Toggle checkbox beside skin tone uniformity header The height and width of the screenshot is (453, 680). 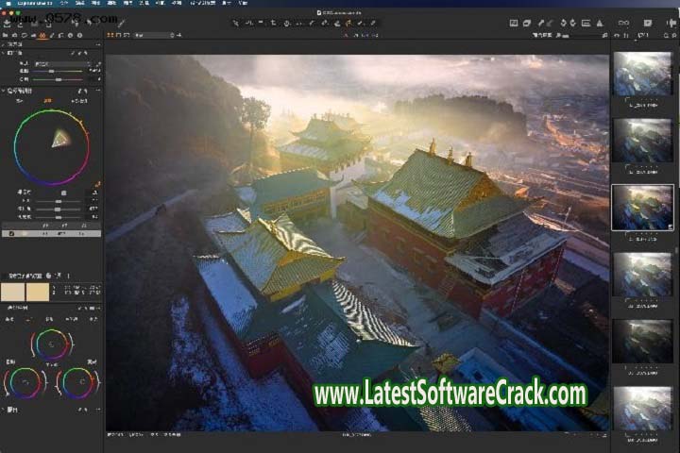point(59,276)
